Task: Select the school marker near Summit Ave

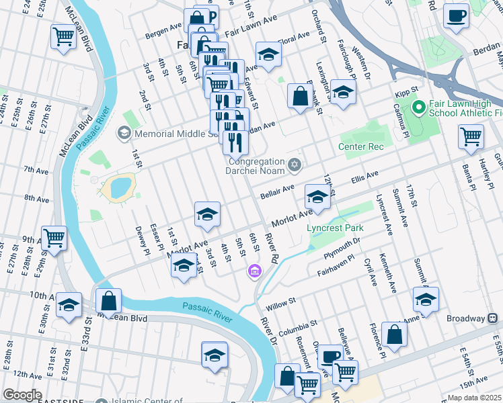Action: (x=426, y=302)
